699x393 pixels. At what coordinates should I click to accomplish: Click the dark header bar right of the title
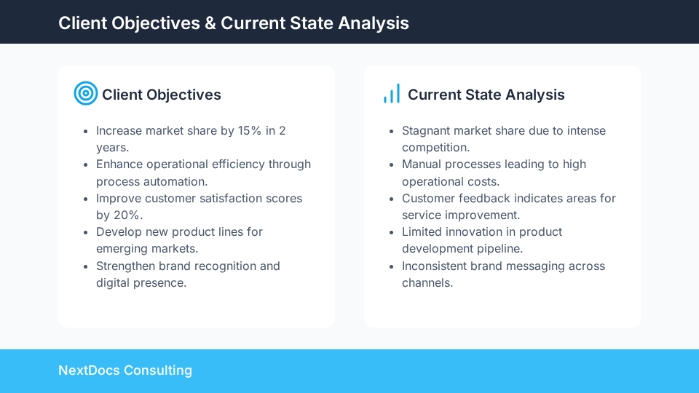(553, 22)
